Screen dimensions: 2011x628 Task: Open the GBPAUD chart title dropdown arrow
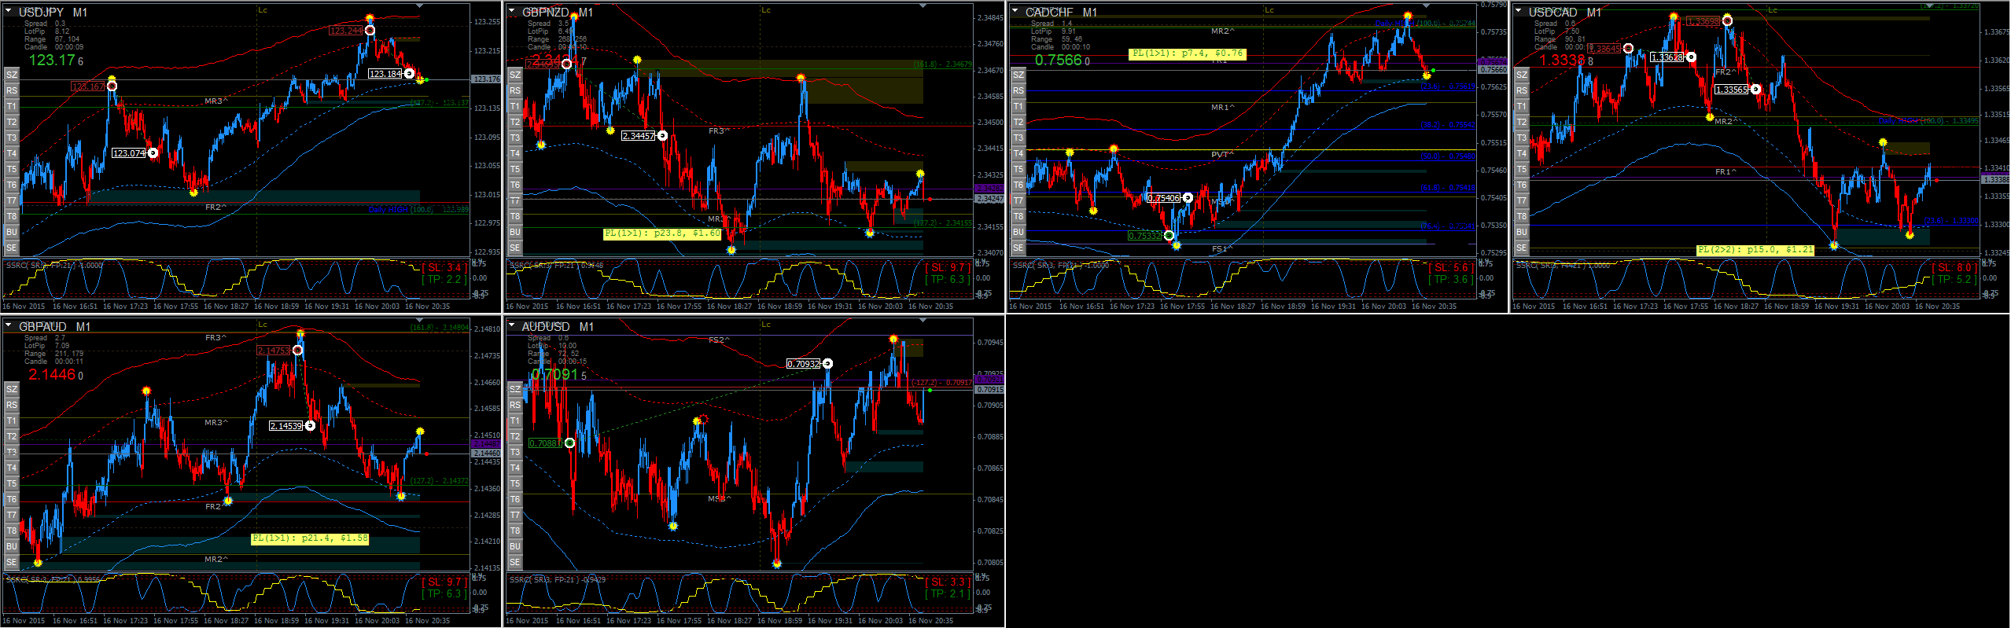pyautogui.click(x=9, y=325)
